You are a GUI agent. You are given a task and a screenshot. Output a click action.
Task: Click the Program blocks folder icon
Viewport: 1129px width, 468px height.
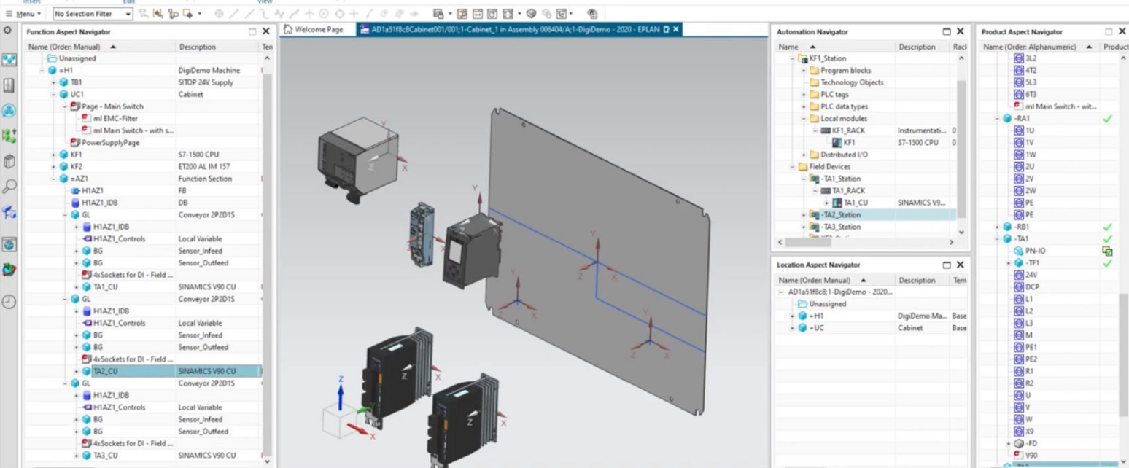[x=814, y=71]
